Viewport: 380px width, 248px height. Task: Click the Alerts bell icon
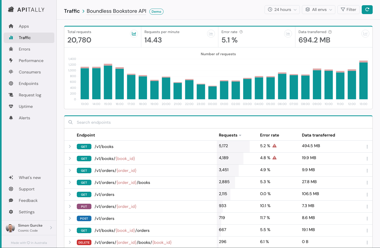click(x=11, y=118)
